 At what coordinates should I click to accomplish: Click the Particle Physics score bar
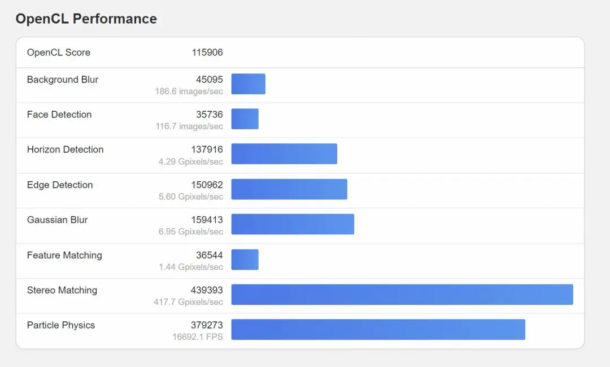pyautogui.click(x=378, y=330)
